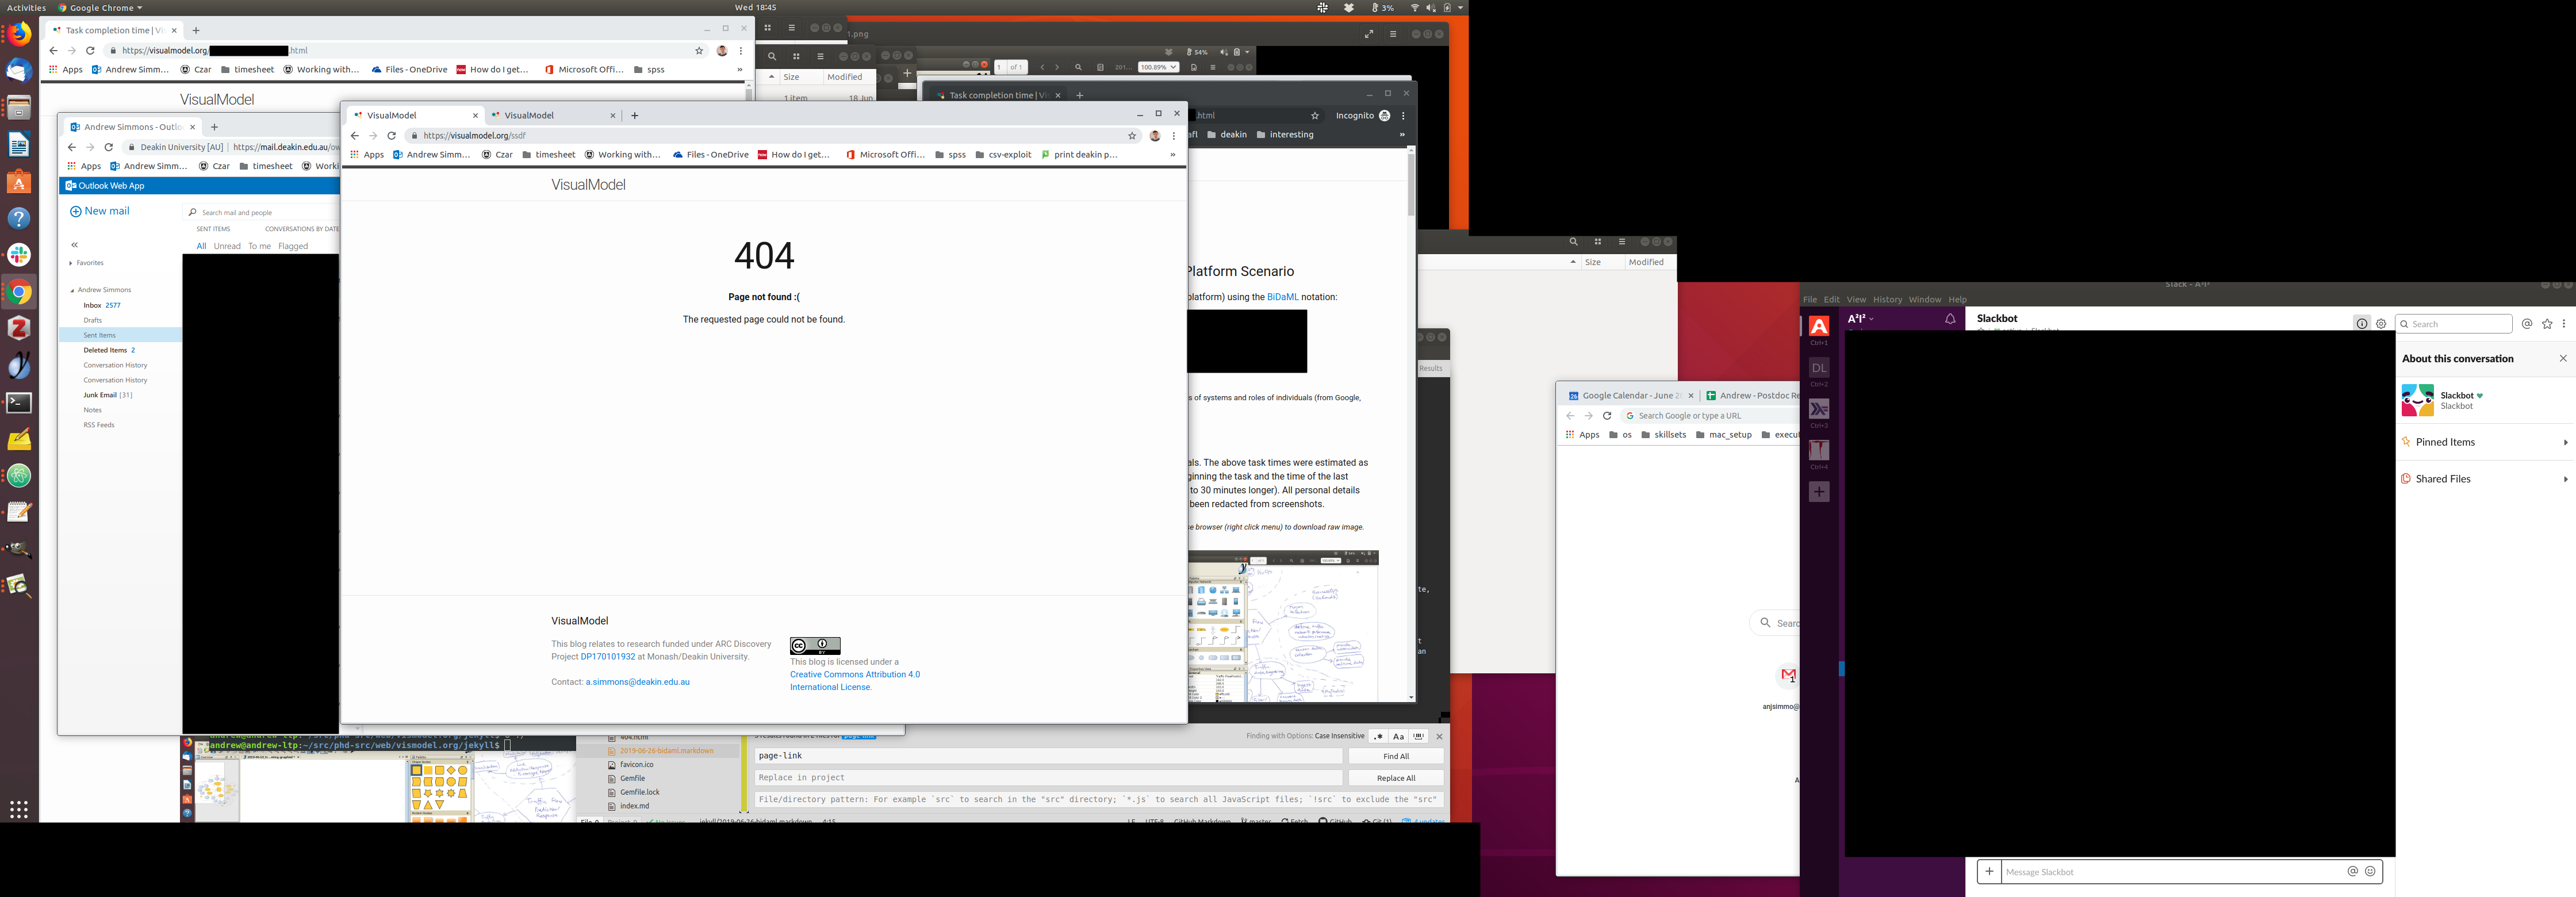Viewport: 2576px width, 897px height.
Task: Open starred items in Slack header
Action: pyautogui.click(x=2546, y=324)
